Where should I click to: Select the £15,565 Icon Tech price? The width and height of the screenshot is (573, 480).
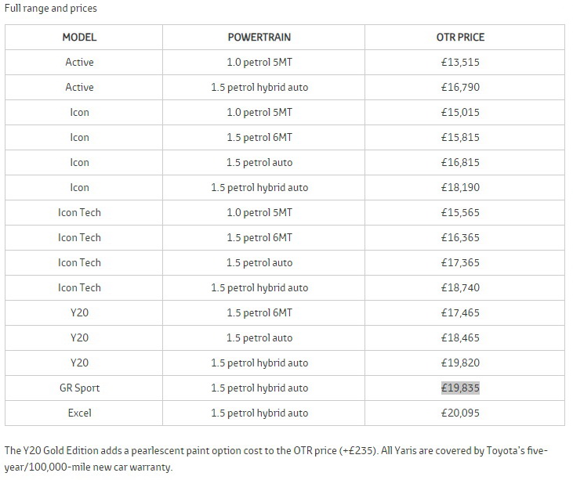pyautogui.click(x=460, y=212)
